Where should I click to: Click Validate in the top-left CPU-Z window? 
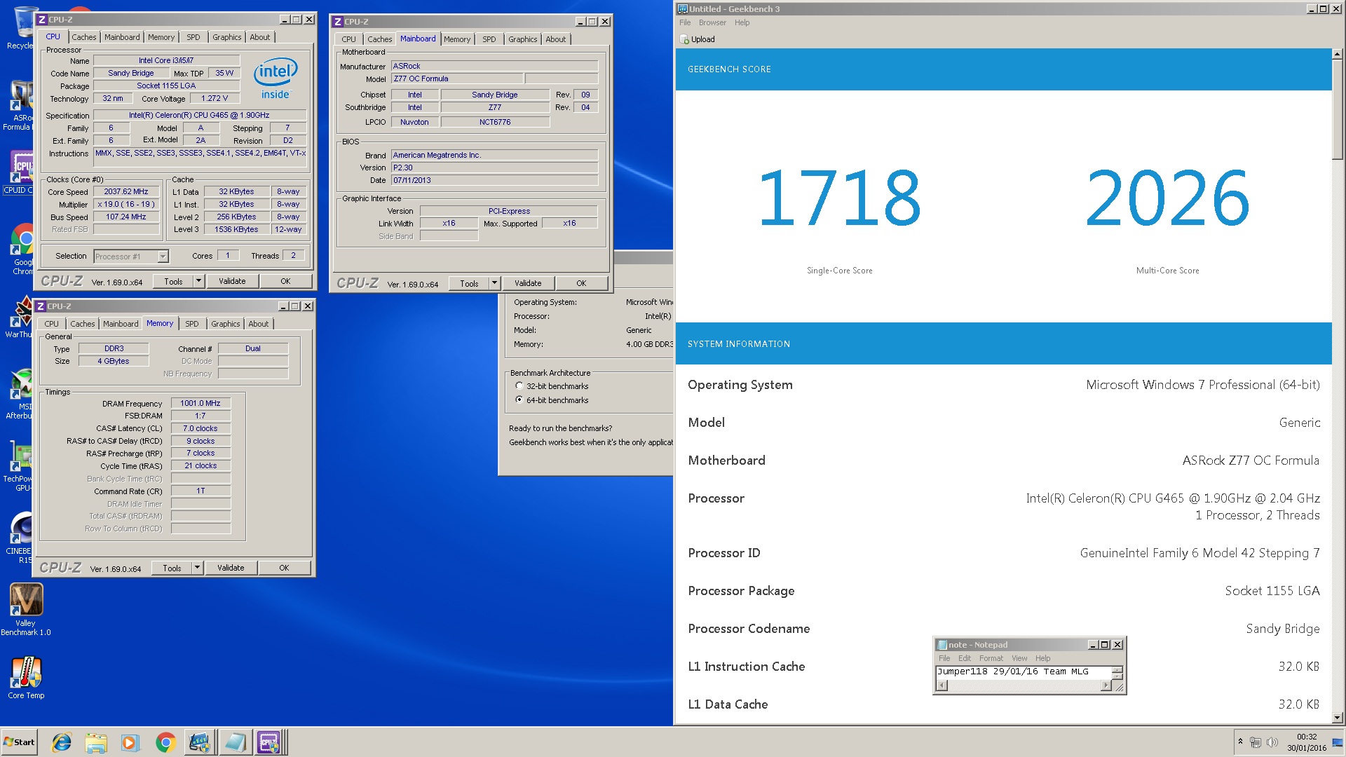232,281
